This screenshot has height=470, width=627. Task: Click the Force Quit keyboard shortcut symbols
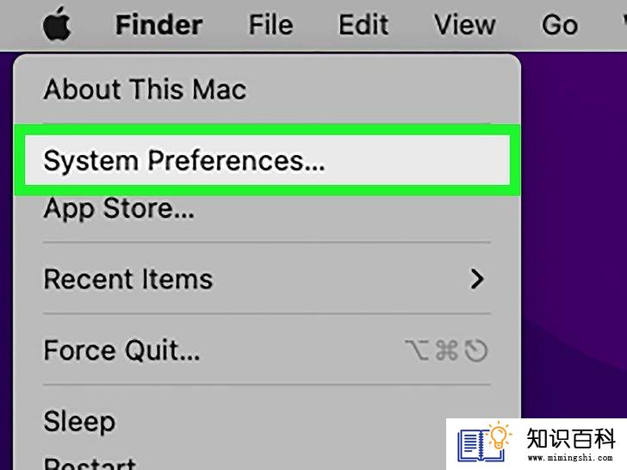tap(446, 350)
